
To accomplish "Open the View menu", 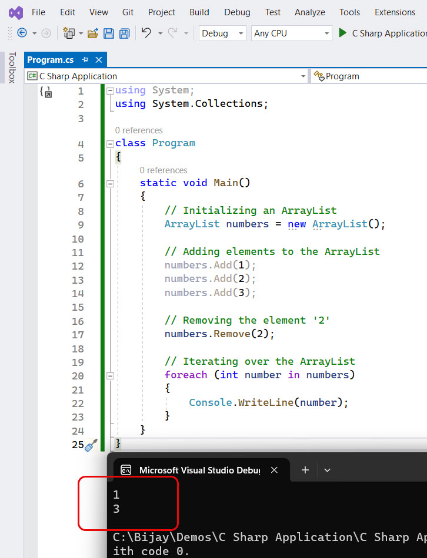I will point(99,12).
